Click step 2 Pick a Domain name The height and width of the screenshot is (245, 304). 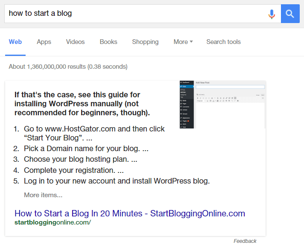point(86,149)
